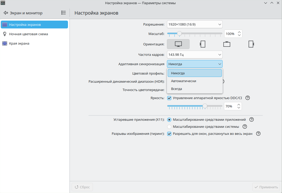
Task: Open the Частота кадров dropdown
Action: pos(195,55)
